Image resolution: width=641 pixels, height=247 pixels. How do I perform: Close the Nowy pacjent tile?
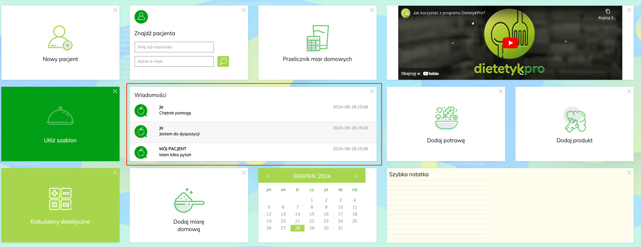pos(115,10)
